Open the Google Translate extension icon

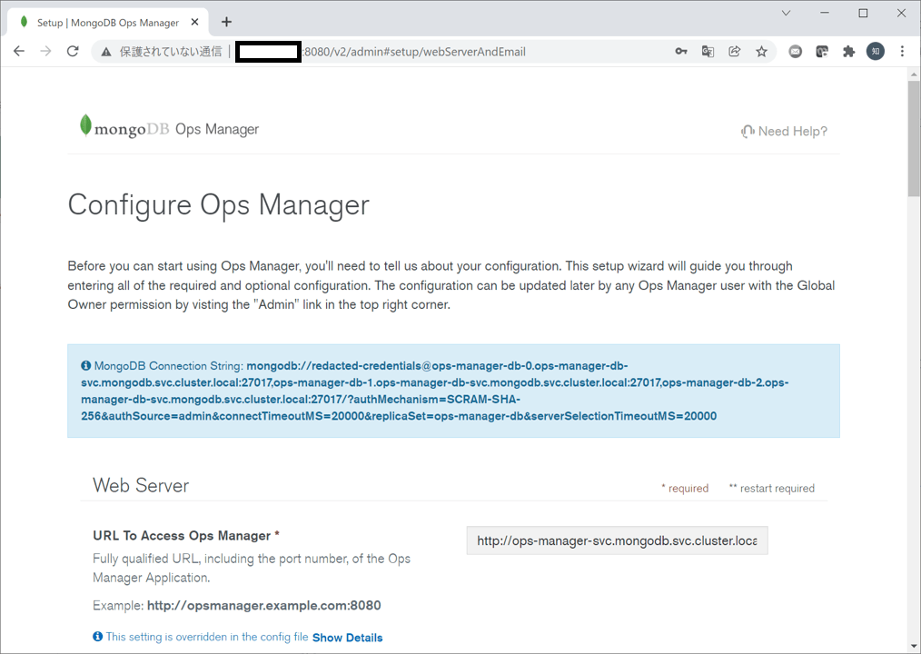click(x=708, y=52)
